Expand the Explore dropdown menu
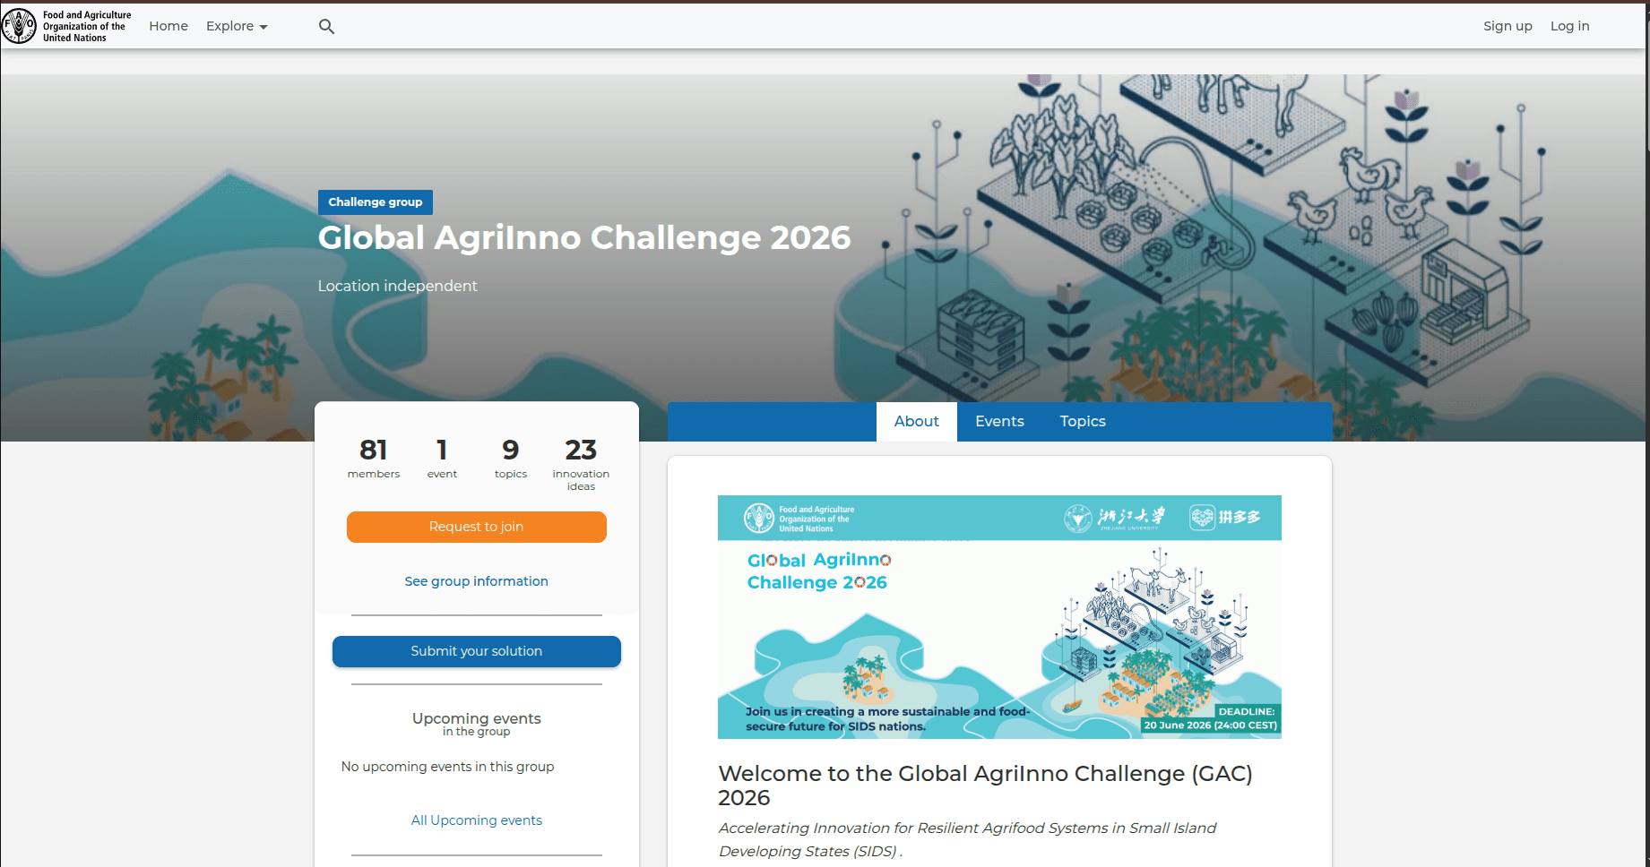The height and width of the screenshot is (867, 1650). (237, 26)
